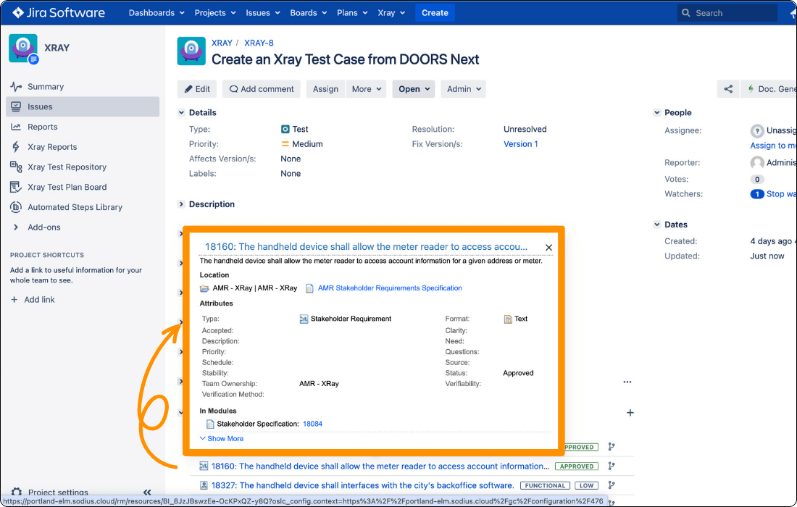Click the Create button

click(x=435, y=12)
